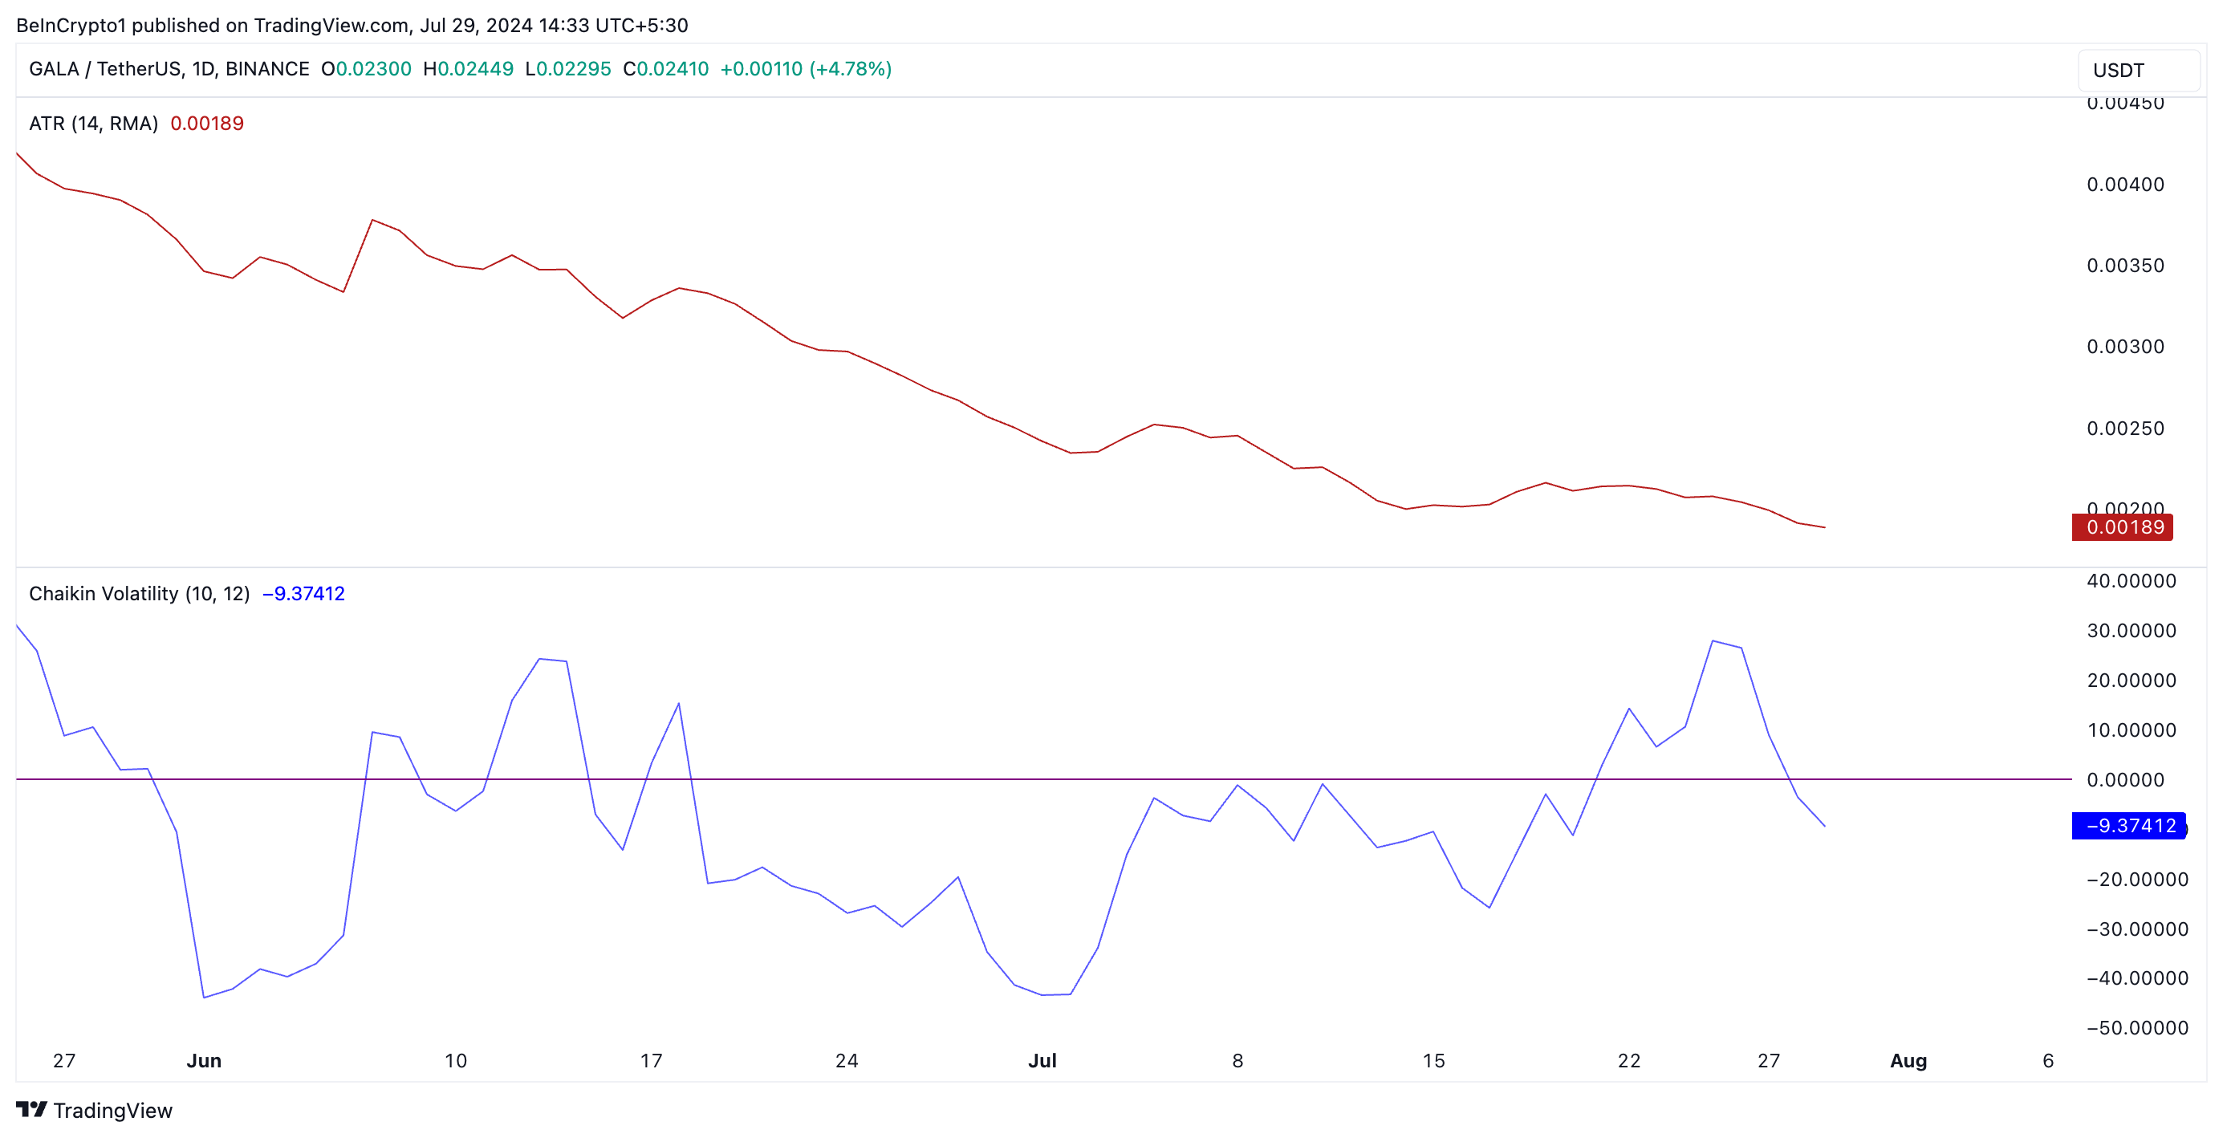Click the +4.78% change value in header
Viewport: 2223px width, 1138px height.
850,69
